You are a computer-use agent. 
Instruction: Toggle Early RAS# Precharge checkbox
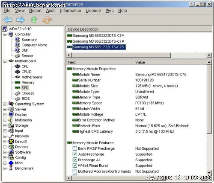pos(75,148)
